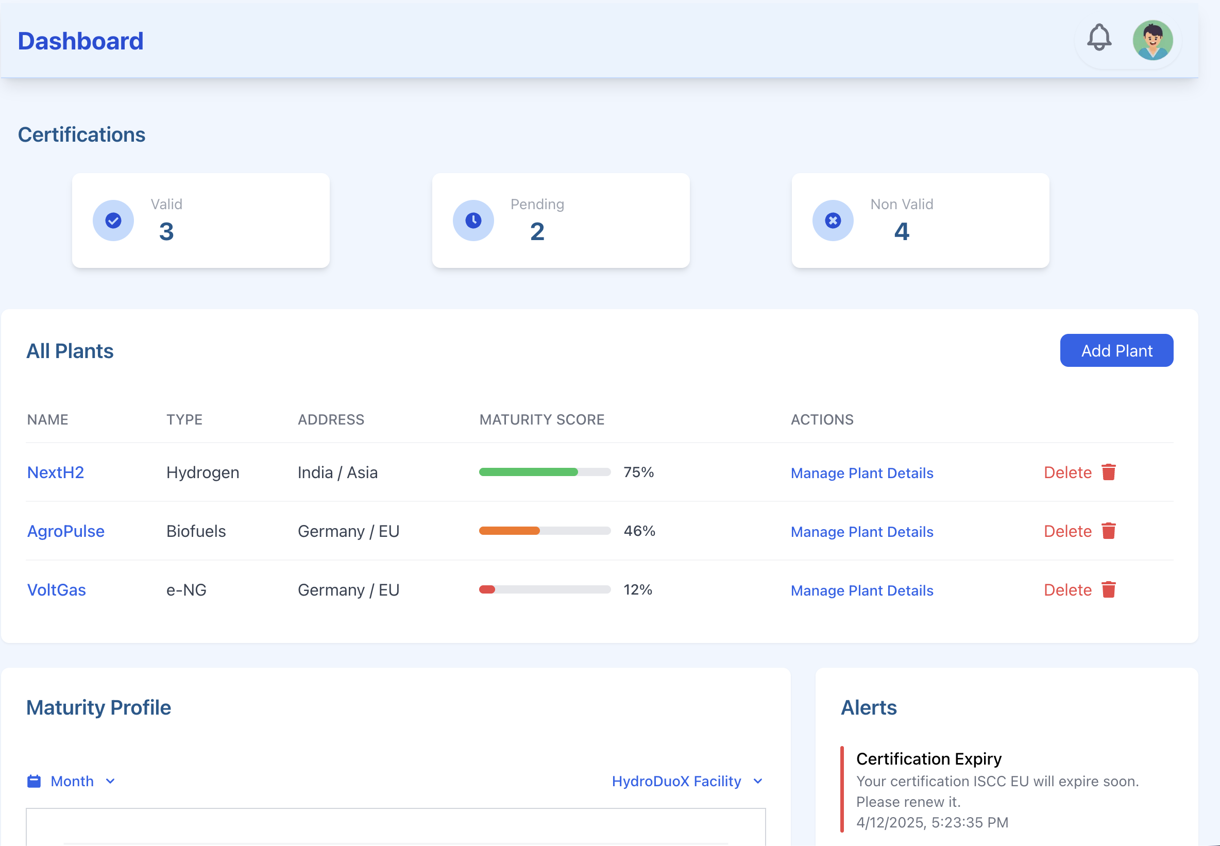
Task: Click the Pending certifications clock icon
Action: [x=473, y=220]
